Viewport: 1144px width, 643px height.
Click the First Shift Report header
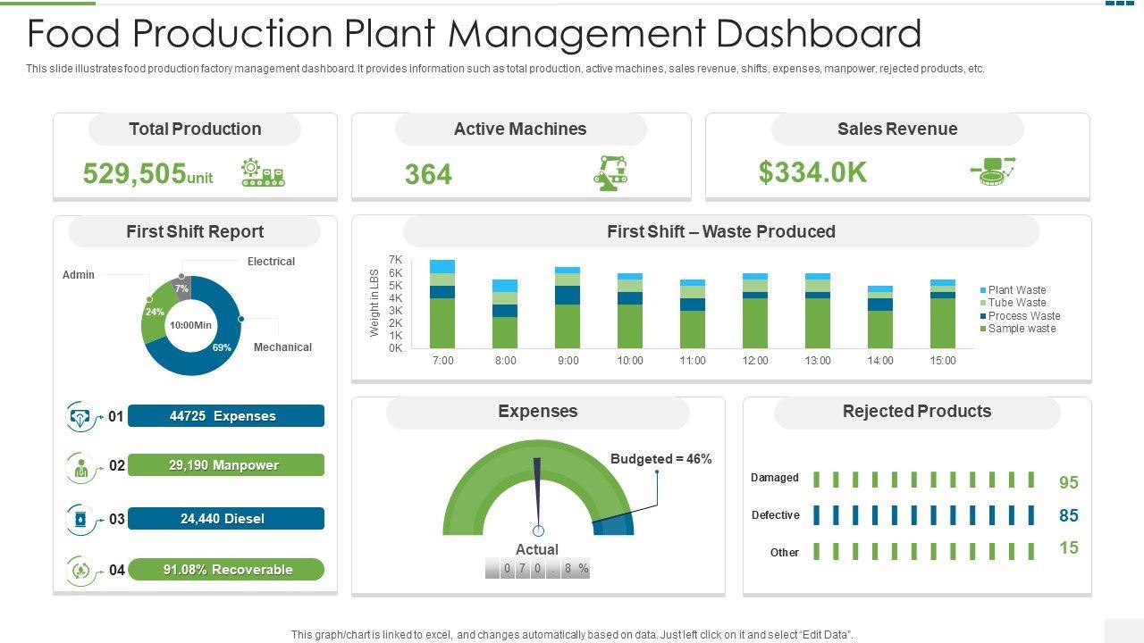click(195, 232)
